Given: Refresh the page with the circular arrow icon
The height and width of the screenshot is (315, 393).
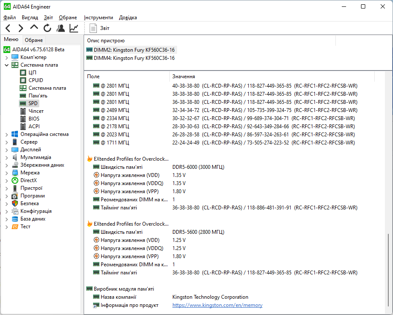Looking at the screenshot, I should coord(47,28).
